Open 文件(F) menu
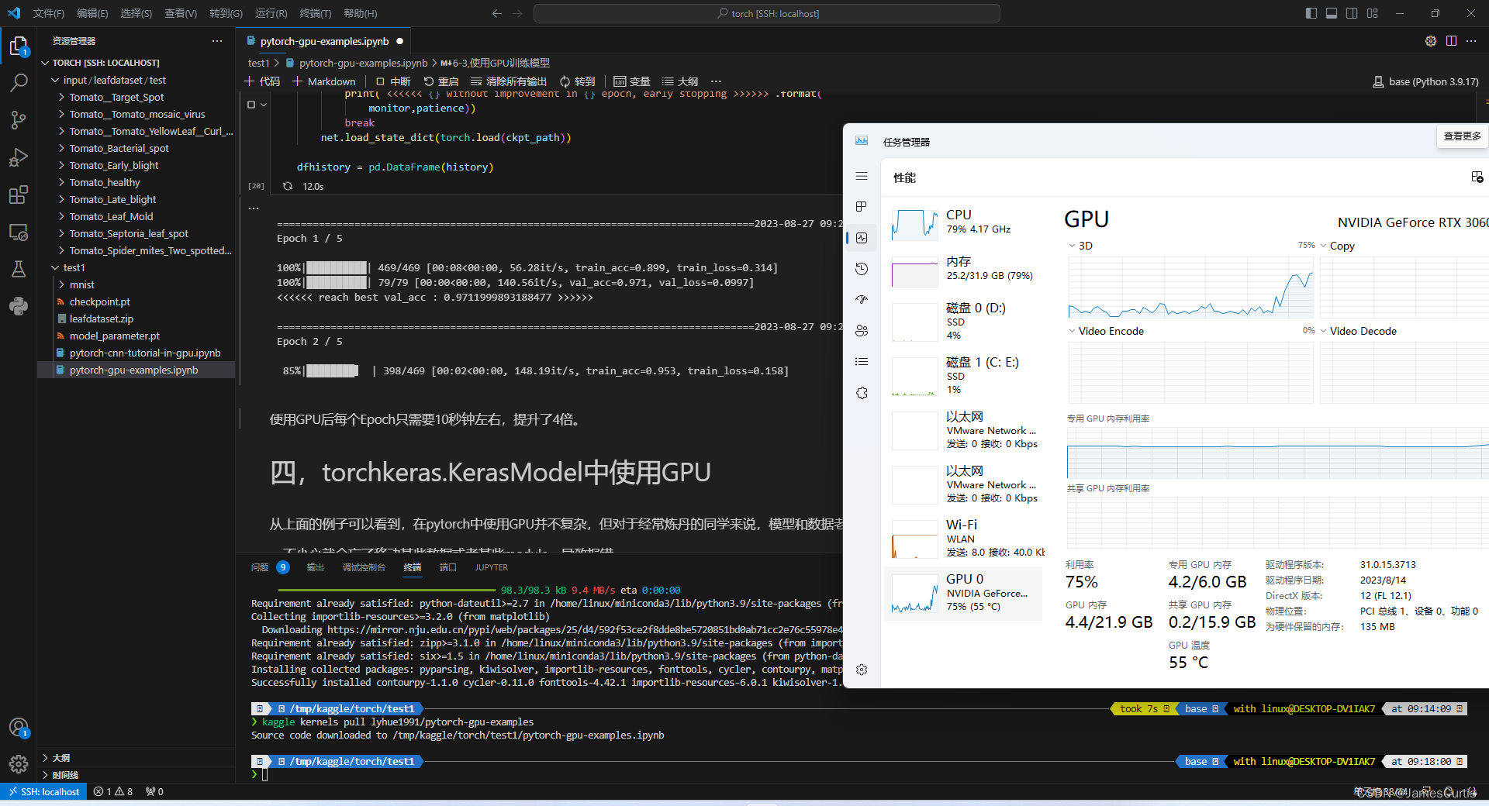The image size is (1489, 806). pyautogui.click(x=49, y=13)
